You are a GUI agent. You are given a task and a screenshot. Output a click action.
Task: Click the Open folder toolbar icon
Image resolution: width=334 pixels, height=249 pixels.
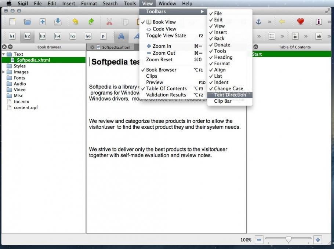27,22
